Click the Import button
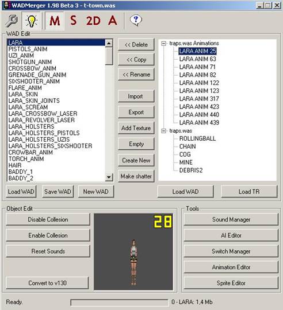 click(136, 96)
